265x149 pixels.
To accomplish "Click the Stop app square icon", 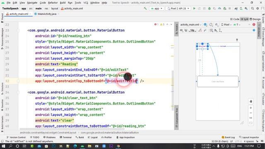I will [229, 8].
